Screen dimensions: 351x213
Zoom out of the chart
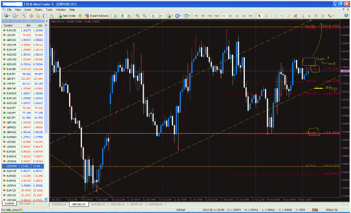[x=144, y=16]
